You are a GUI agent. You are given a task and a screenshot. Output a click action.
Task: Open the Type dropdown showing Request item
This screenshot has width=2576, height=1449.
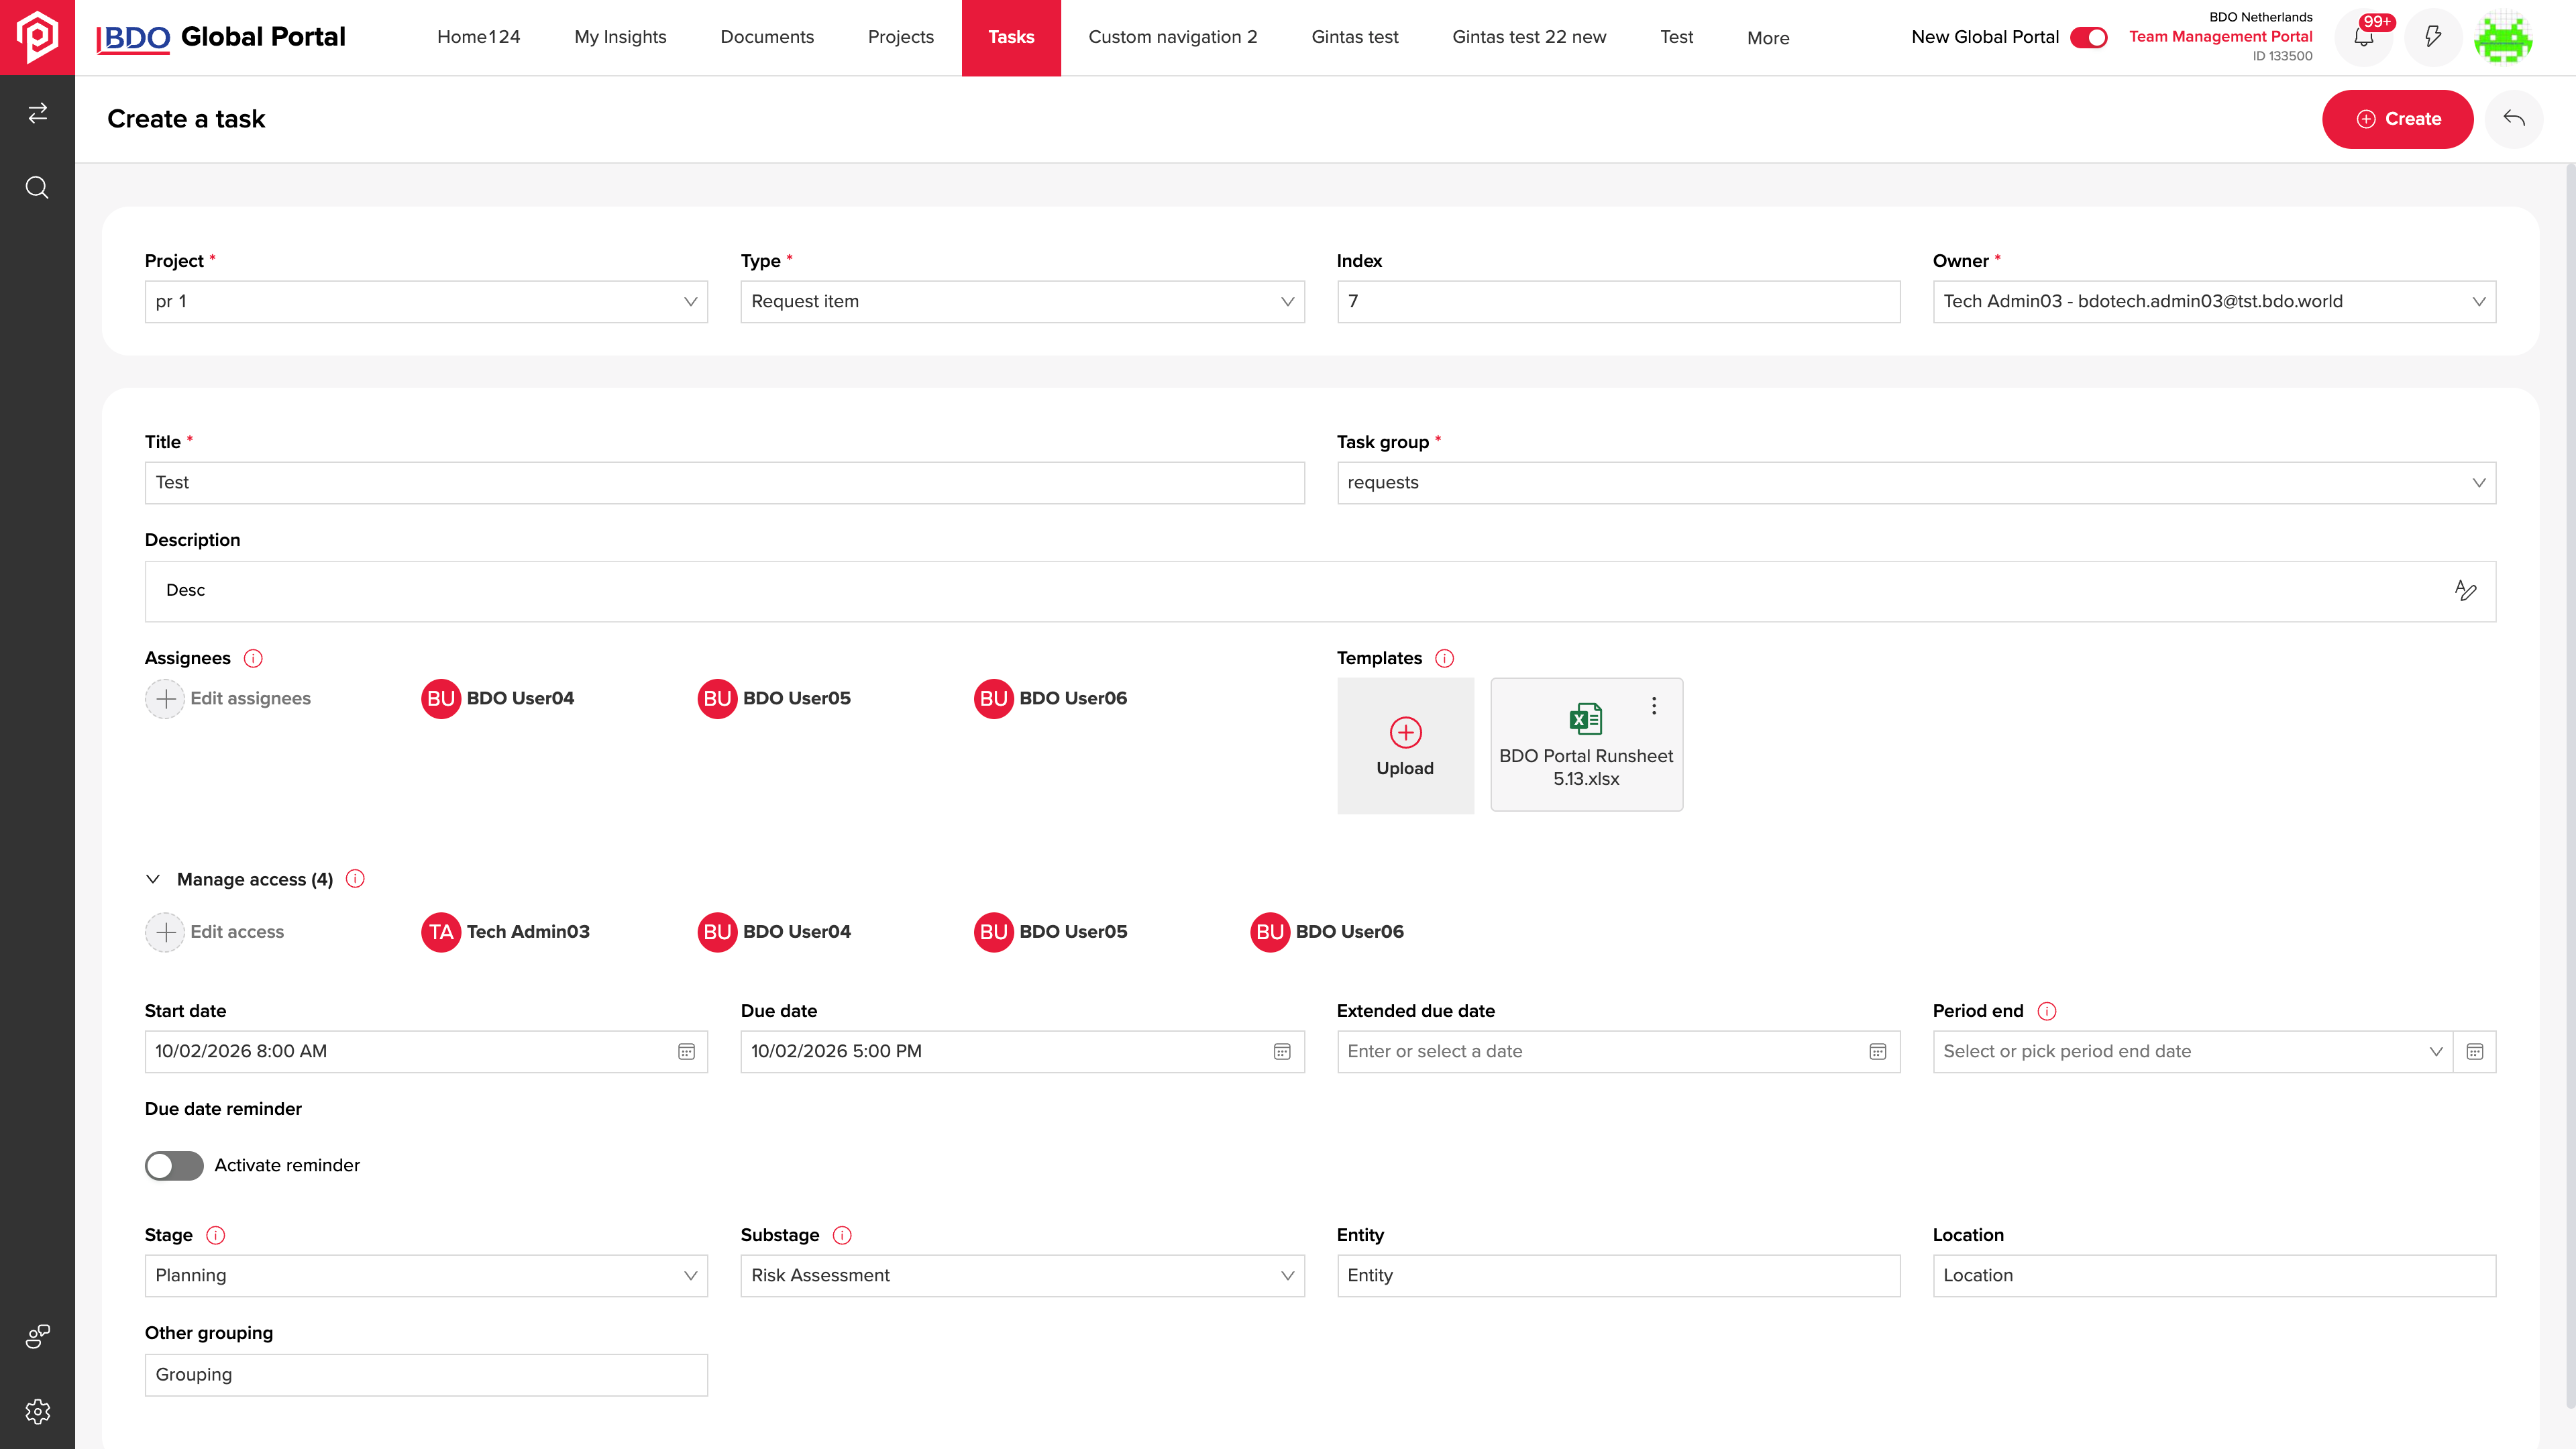[1022, 302]
